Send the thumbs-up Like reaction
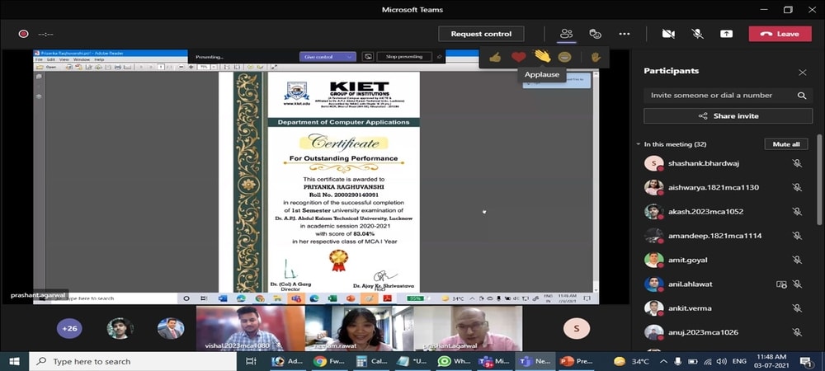This screenshot has width=825, height=371. (x=495, y=57)
